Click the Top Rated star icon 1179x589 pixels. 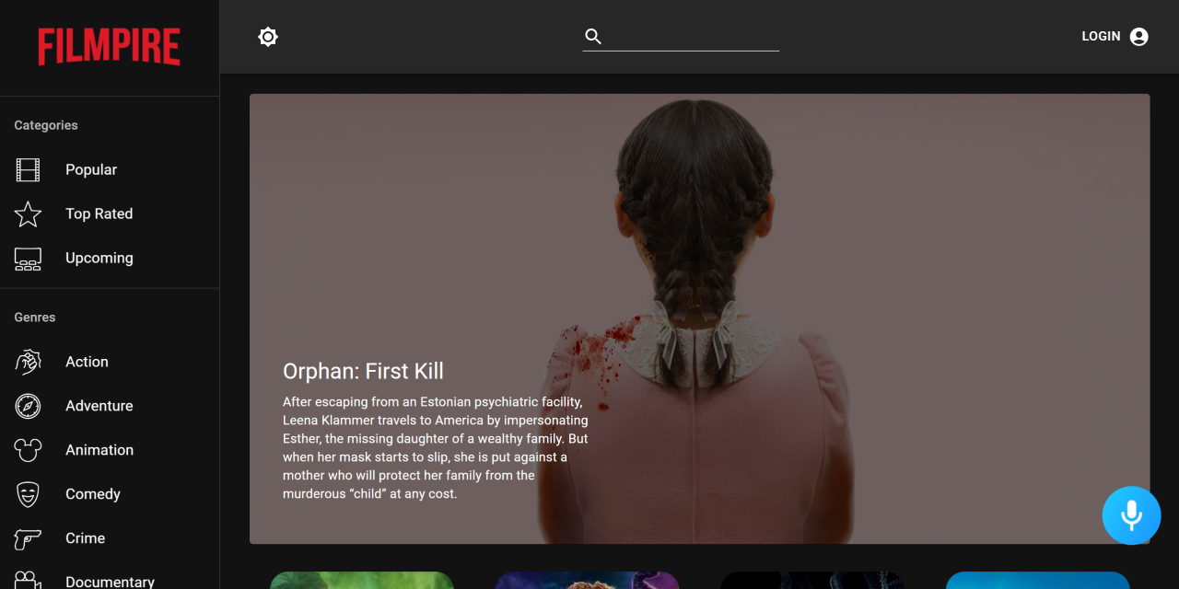(28, 214)
